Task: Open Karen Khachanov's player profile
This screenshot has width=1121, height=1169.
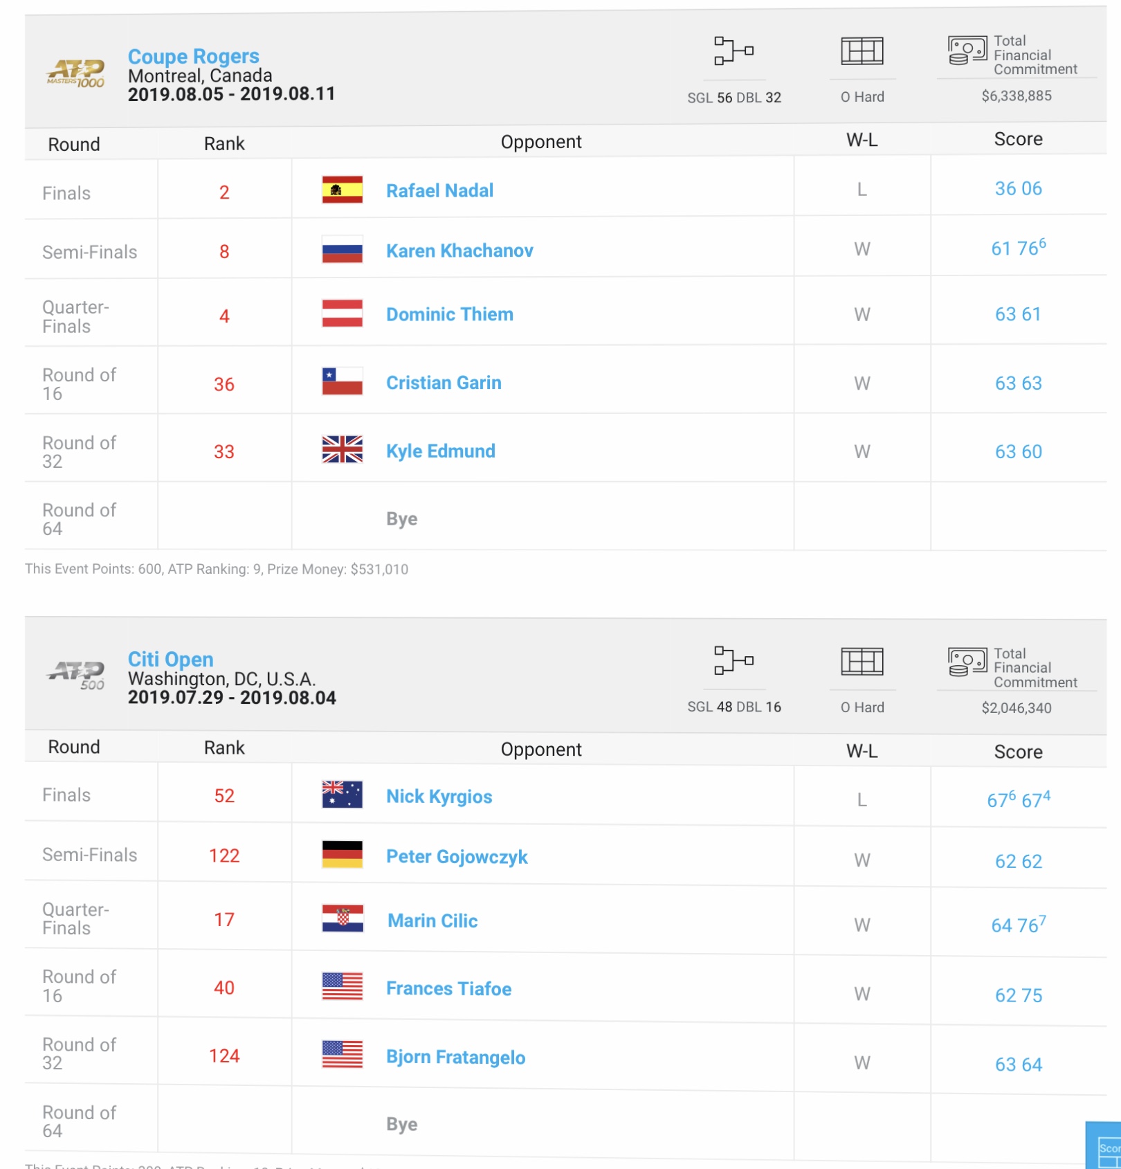Action: 459,251
